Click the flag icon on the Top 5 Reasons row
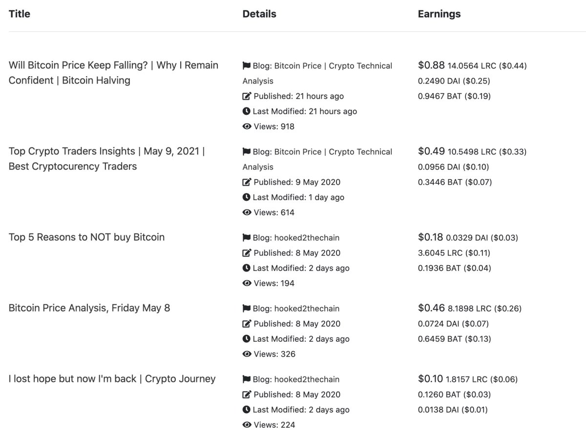 tap(247, 238)
